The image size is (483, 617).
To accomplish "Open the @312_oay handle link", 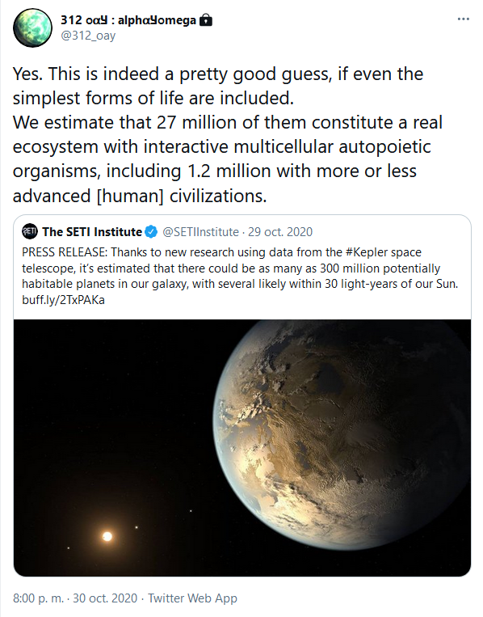I will pos(88,36).
